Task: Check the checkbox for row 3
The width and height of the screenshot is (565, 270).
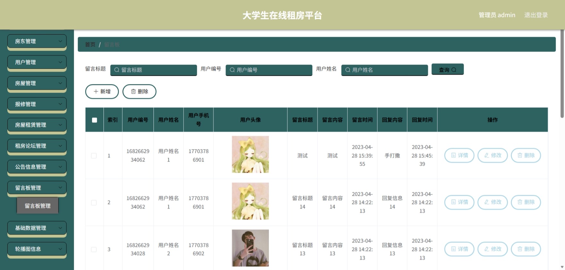Action: pyautogui.click(x=94, y=250)
